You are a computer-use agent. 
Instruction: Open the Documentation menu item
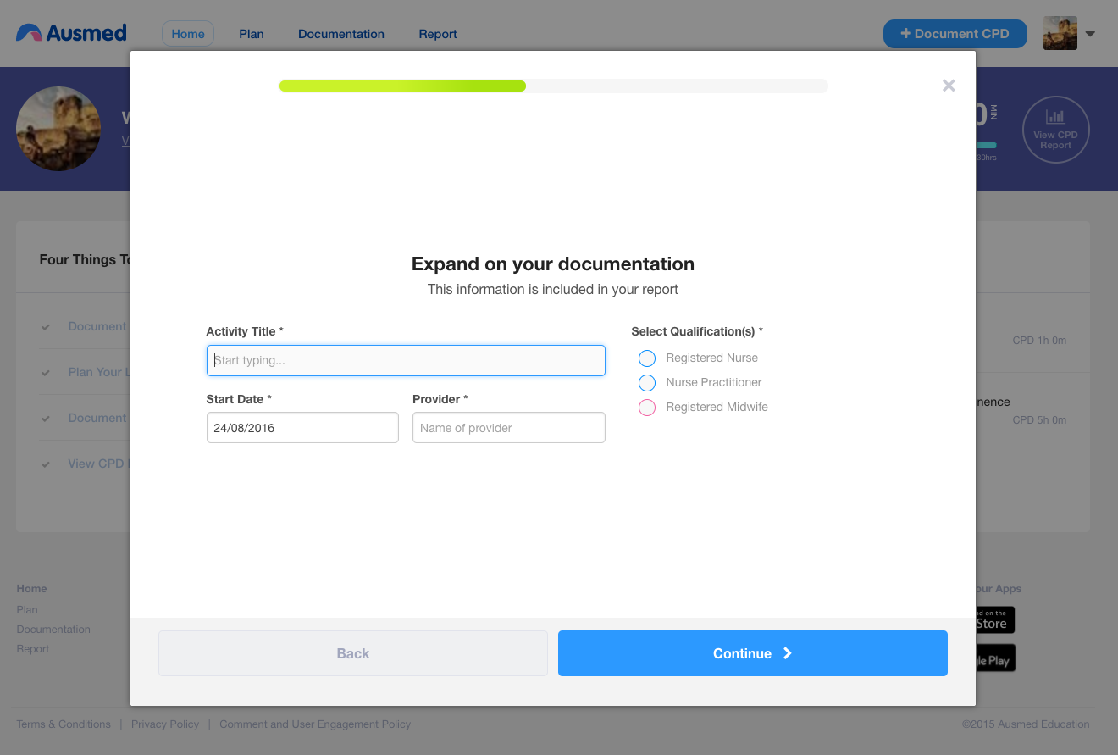point(341,34)
